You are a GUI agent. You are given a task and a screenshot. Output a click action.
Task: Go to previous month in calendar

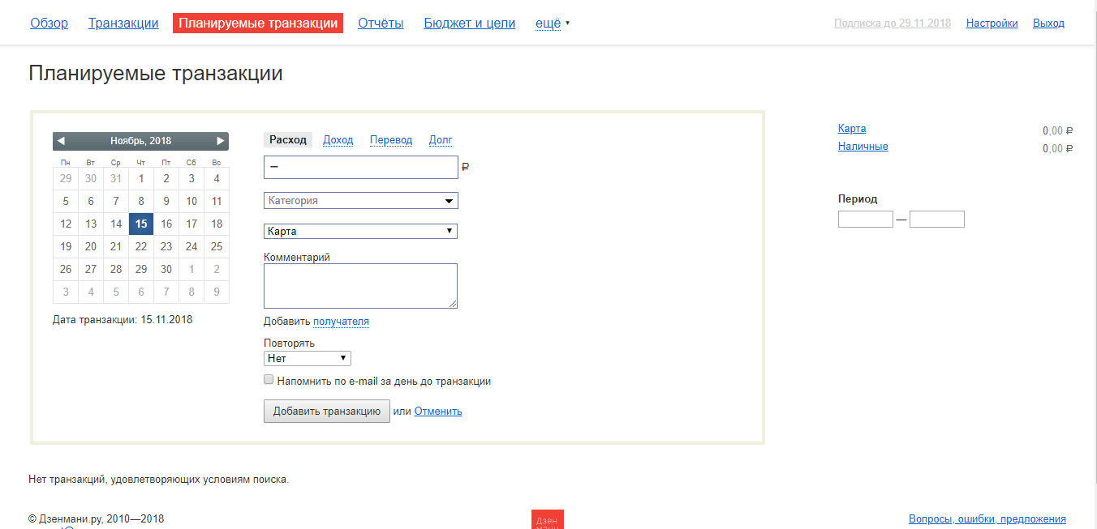pos(61,141)
